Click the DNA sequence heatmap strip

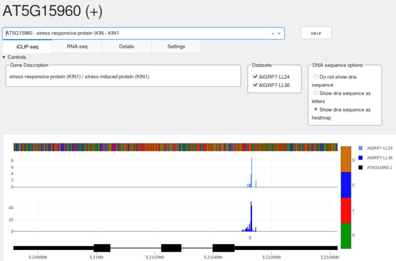(175, 147)
